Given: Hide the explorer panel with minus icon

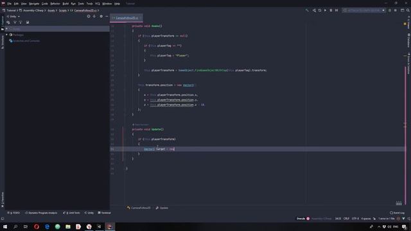Looking at the screenshot, I should click(x=107, y=16).
